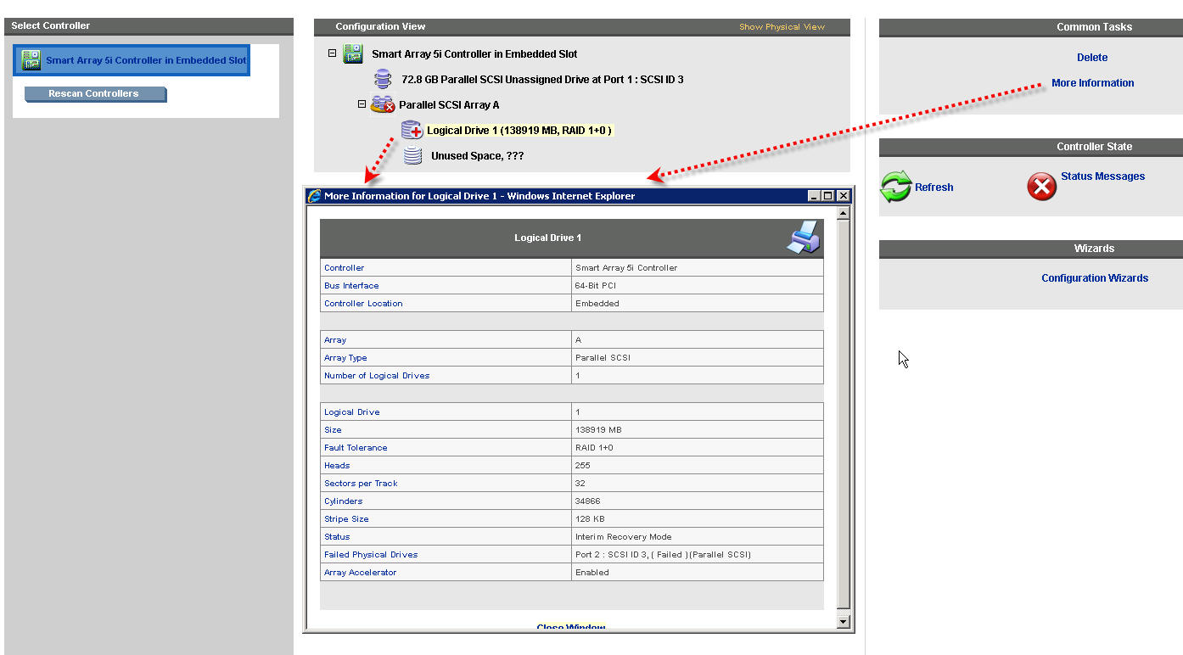The width and height of the screenshot is (1183, 655).
Task: Click the Controller link in info table
Action: coord(344,268)
